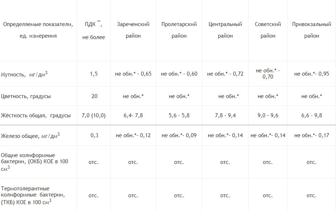The width and height of the screenshot is (336, 211).
Task: Click the turbidity limit value '1,5'
Action: pos(94,74)
